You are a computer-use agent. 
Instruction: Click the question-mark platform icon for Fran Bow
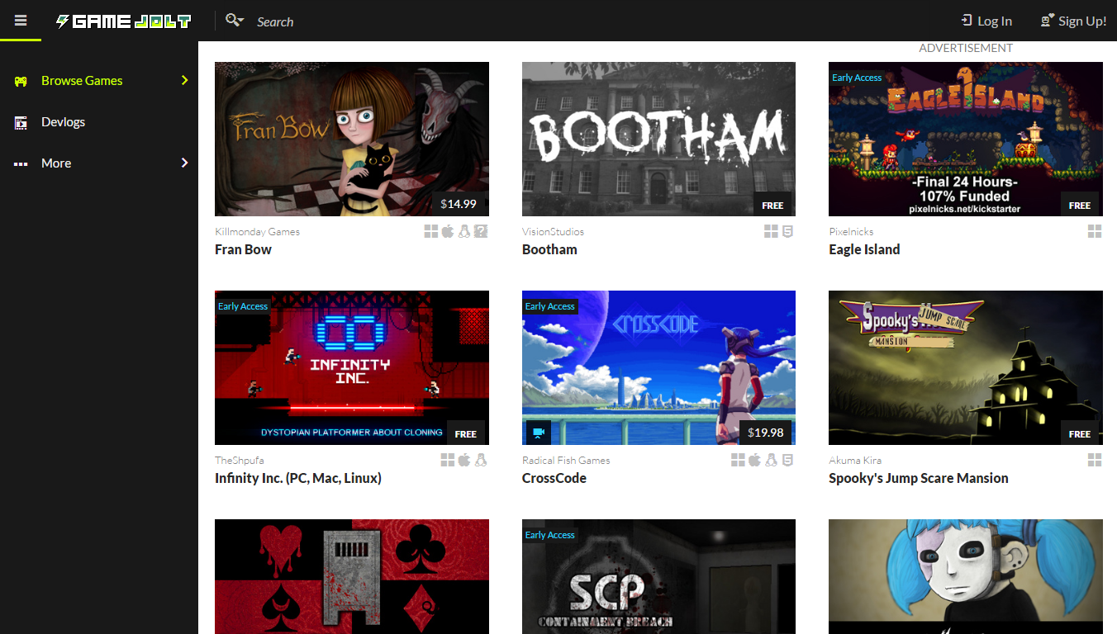[481, 231]
